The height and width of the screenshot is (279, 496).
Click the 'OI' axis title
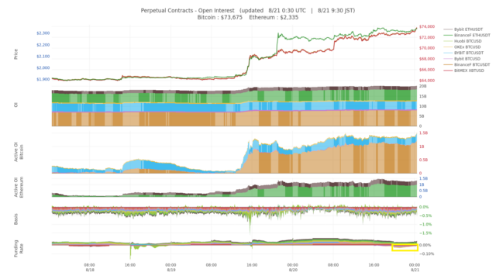[x=15, y=105]
